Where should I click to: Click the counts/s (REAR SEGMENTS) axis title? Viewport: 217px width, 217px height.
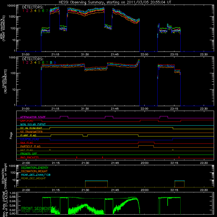pos(4,81)
